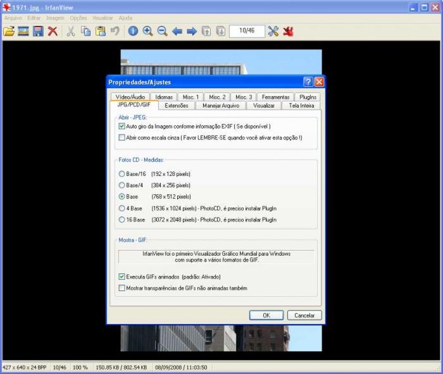Open the Manejar Arquivo tab

[221, 106]
